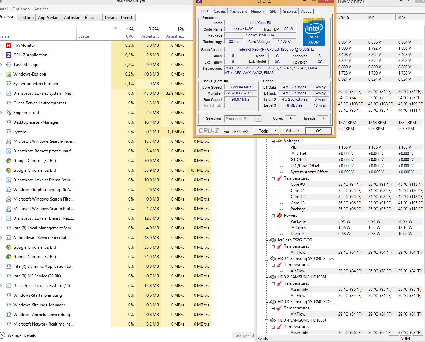Viewport: 425px width, 342px height.
Task: Click Weniger Details in Task-Manager
Action: coord(22,335)
